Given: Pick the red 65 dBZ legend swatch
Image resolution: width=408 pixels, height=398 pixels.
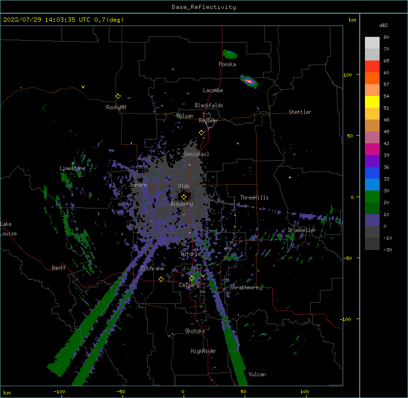Looking at the screenshot, I should coord(372,66).
